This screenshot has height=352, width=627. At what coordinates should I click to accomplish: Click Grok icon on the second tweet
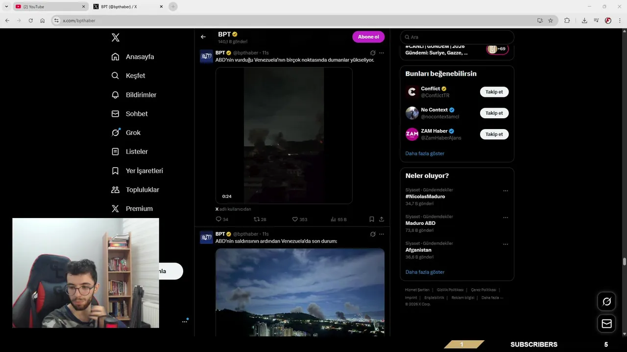coord(373,234)
